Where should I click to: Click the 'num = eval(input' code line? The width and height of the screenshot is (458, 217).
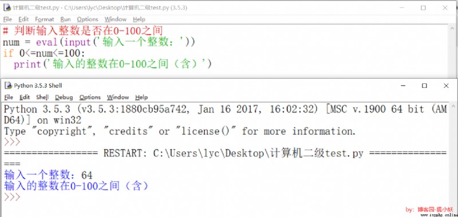(99, 42)
